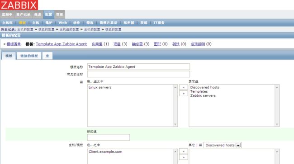Click scroll-up arrow of Client.example.com list
This screenshot has width=294, height=164.
(175, 151)
